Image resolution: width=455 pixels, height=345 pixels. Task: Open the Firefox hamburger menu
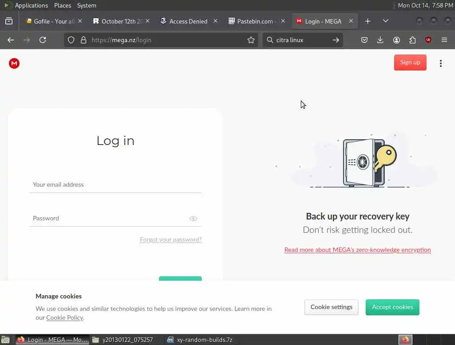point(444,40)
